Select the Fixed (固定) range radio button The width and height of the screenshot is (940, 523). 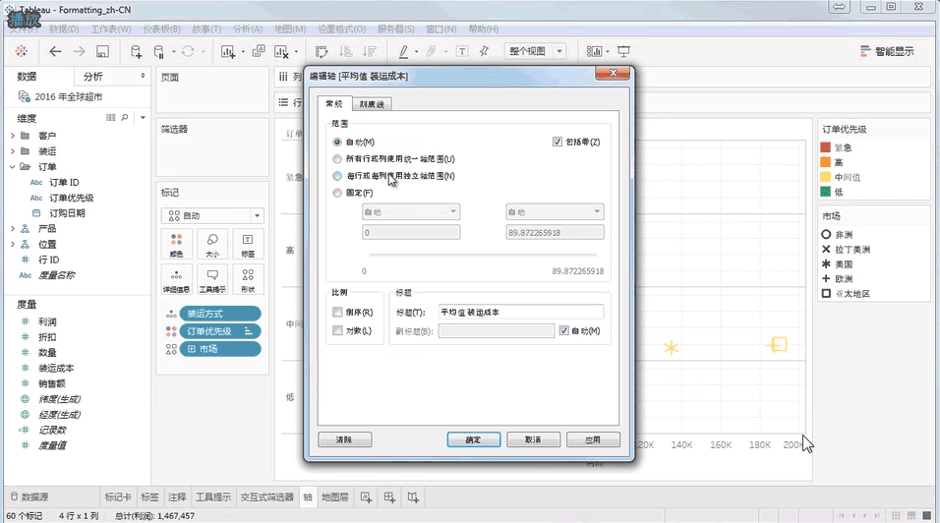[x=337, y=193]
